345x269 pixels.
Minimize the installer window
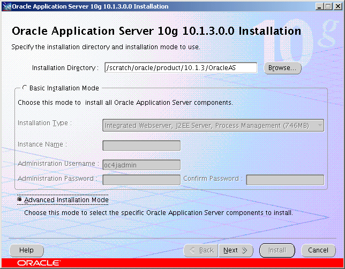(319, 6)
